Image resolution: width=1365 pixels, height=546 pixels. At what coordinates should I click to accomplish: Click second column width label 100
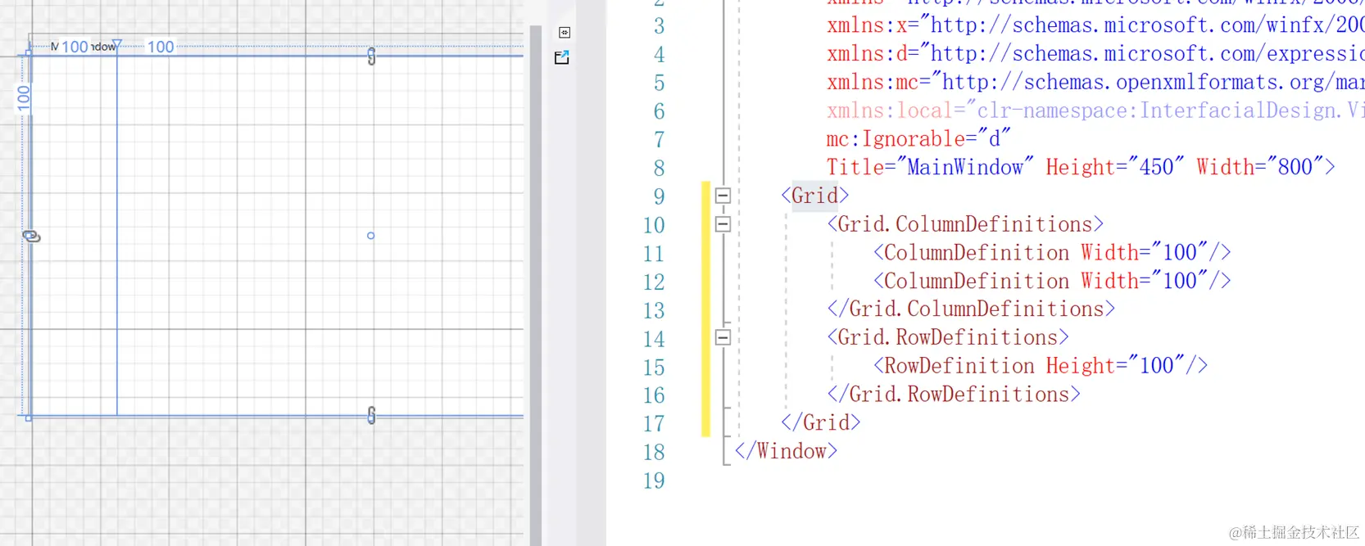pyautogui.click(x=161, y=47)
